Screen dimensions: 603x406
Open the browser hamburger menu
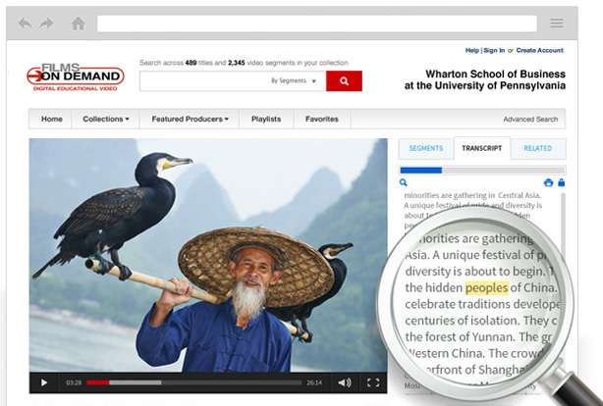click(557, 24)
